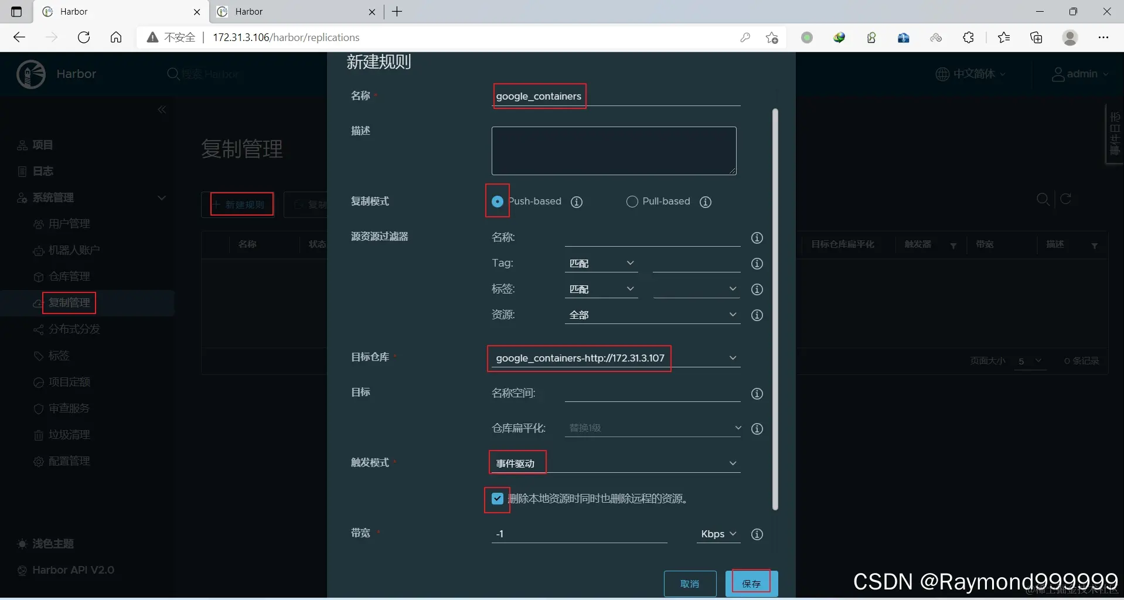
Task: Open the 事件驱动 trigger mode dropdown
Action: tap(733, 463)
